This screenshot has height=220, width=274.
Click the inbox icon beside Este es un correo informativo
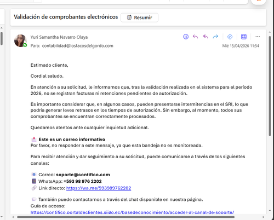pyautogui.click(x=34, y=140)
